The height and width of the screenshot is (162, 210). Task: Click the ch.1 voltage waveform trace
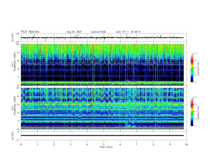102,38
